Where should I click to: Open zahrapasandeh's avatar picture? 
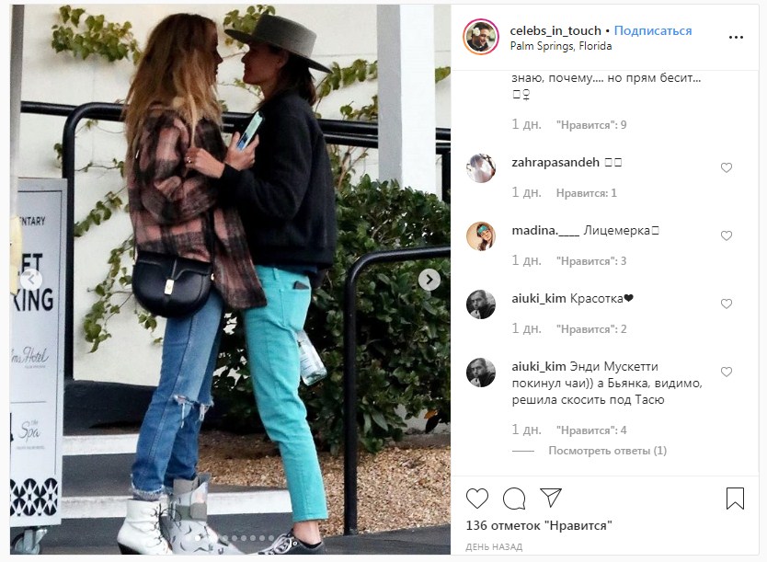[x=481, y=167]
